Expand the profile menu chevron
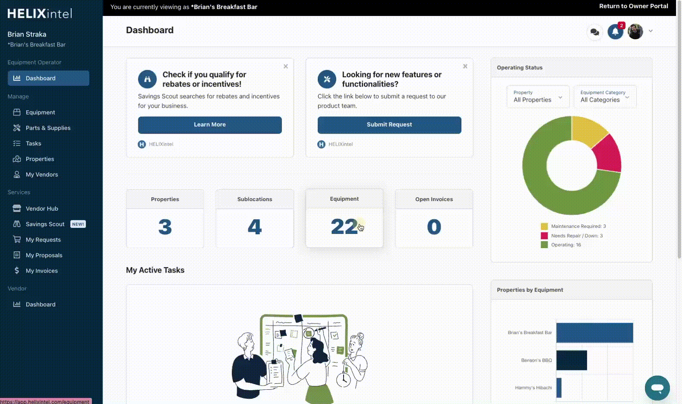The height and width of the screenshot is (404, 682). click(x=651, y=31)
